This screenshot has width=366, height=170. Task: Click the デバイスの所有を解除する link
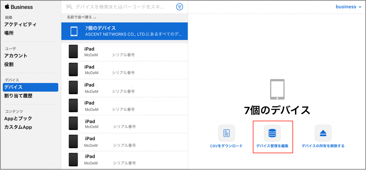point(323,146)
